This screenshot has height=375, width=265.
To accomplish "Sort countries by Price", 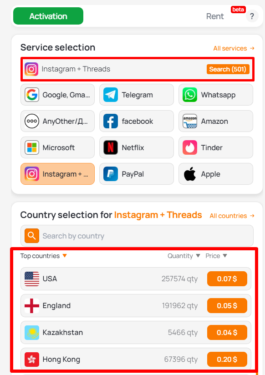I will pyautogui.click(x=216, y=256).
